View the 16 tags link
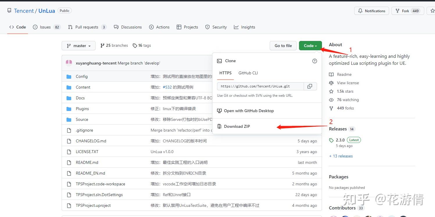The image size is (435, 217). click(x=142, y=46)
